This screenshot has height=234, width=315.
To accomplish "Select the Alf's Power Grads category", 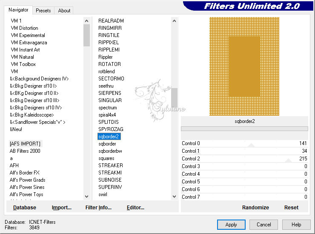I will point(28,180).
